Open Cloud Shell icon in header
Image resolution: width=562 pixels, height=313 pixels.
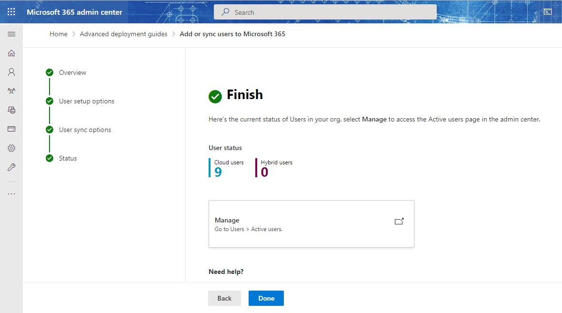click(548, 12)
